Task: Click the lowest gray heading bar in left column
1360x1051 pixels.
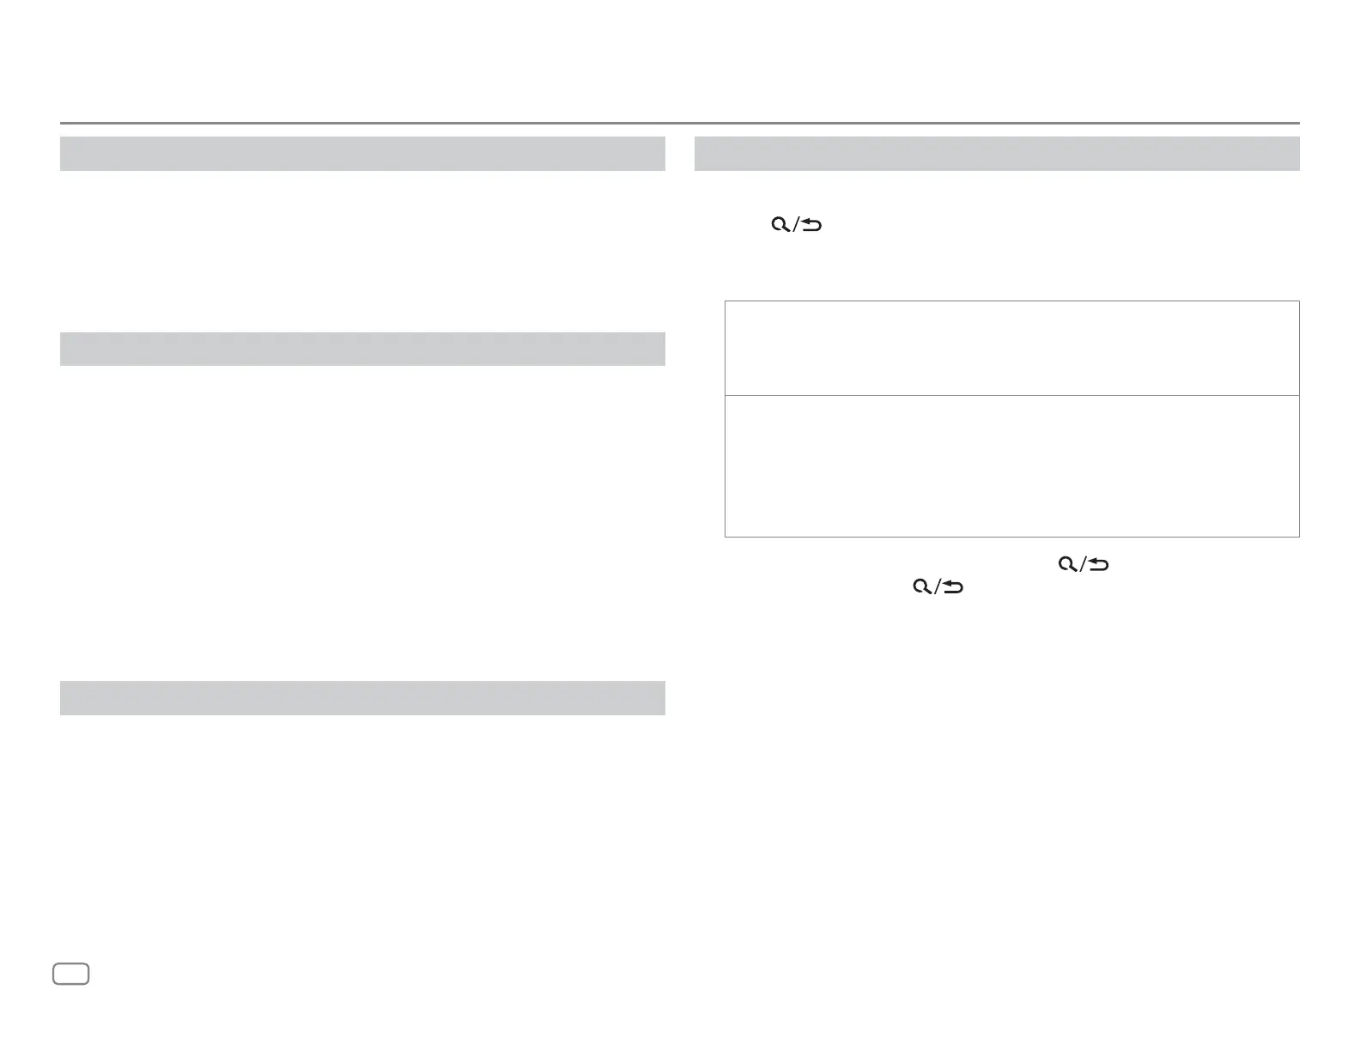Action: (x=362, y=698)
